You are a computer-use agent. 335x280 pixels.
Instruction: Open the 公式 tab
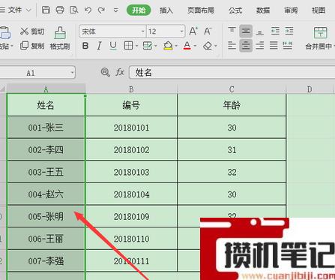(235, 11)
